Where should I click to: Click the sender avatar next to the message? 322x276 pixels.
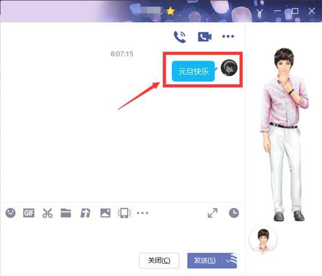(x=229, y=68)
